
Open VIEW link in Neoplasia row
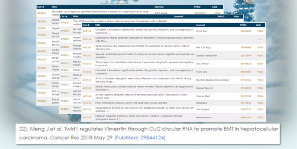tap(260, 103)
